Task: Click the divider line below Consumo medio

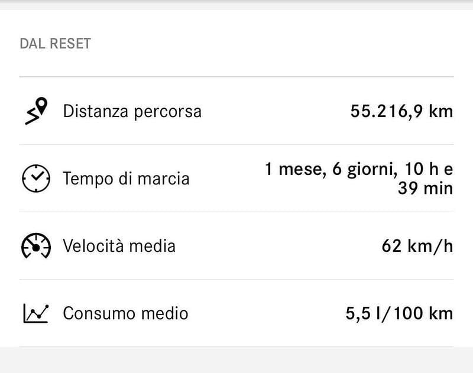Action: (237, 346)
